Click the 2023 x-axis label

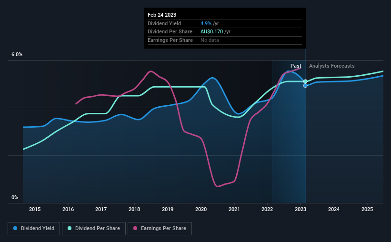(x=301, y=209)
